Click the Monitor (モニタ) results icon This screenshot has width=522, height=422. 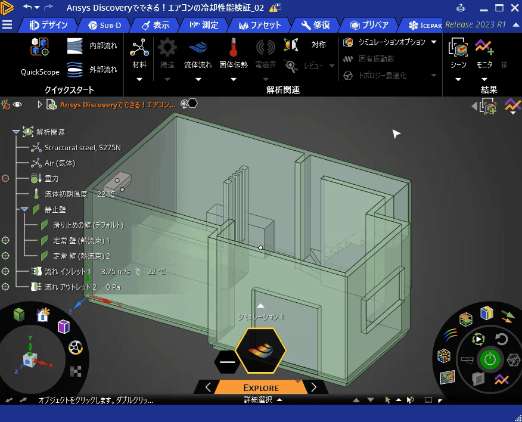[x=484, y=46]
